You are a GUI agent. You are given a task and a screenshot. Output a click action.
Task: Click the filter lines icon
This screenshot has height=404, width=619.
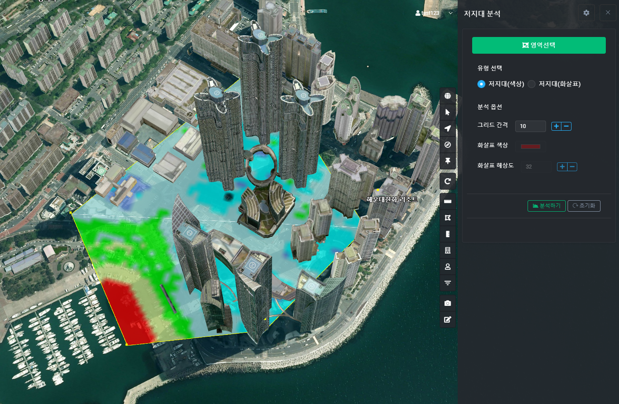click(448, 283)
